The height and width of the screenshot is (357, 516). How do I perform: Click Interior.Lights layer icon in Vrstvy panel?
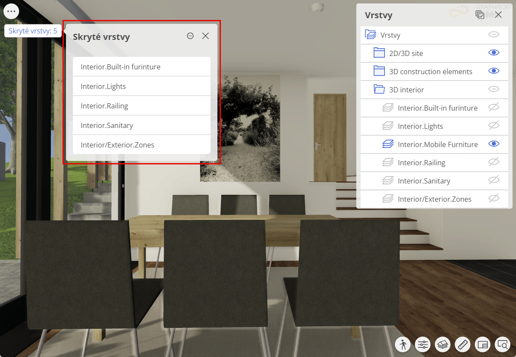click(388, 126)
